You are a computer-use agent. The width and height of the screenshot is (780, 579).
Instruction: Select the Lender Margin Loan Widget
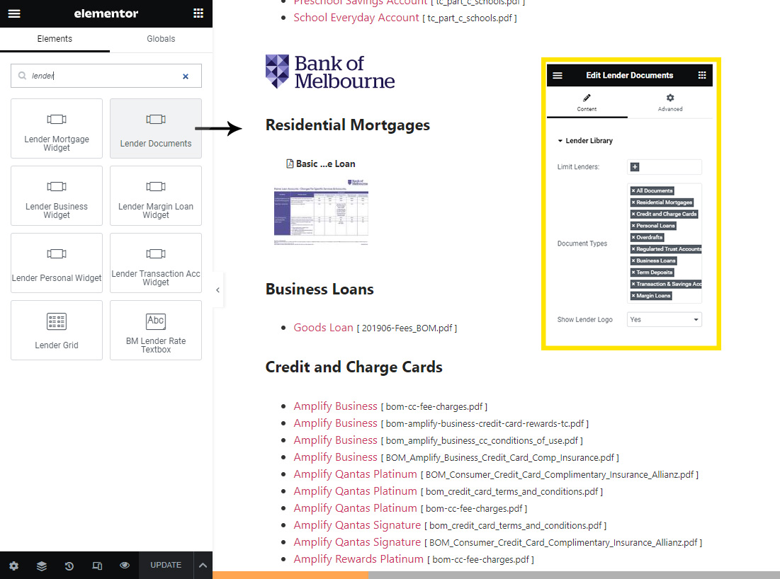[x=156, y=196]
